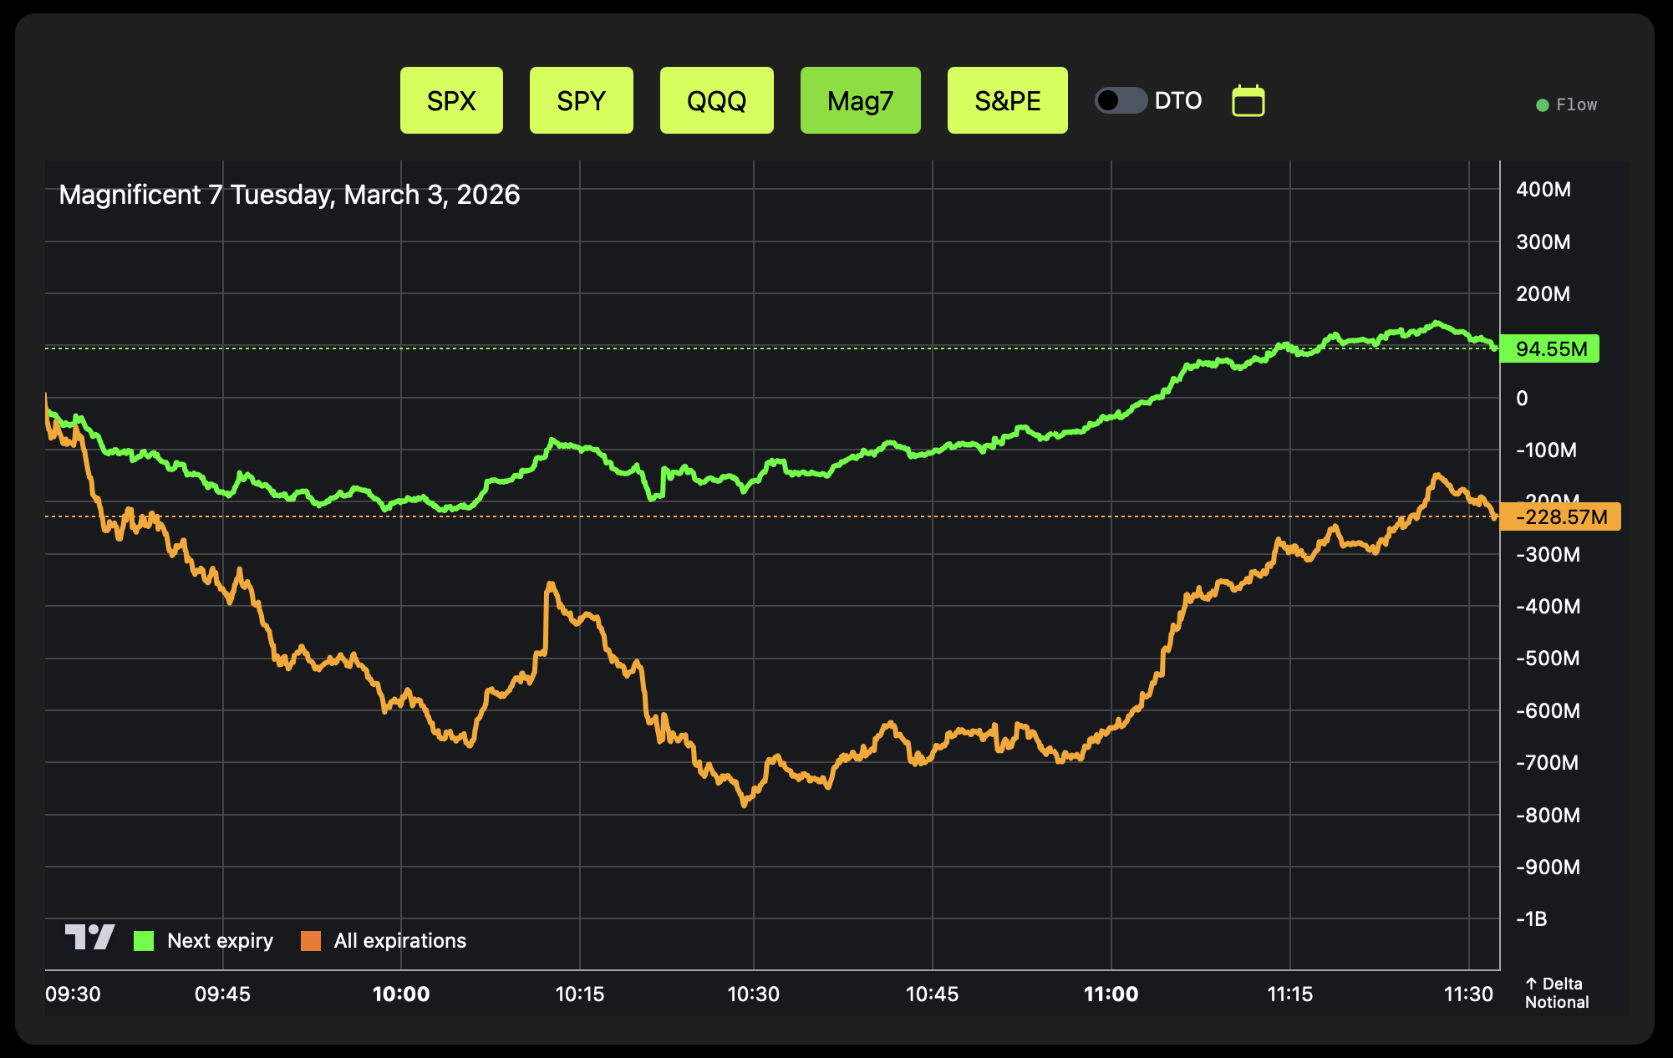Image resolution: width=1673 pixels, height=1058 pixels.
Task: Select the SPY tab
Action: (x=581, y=101)
